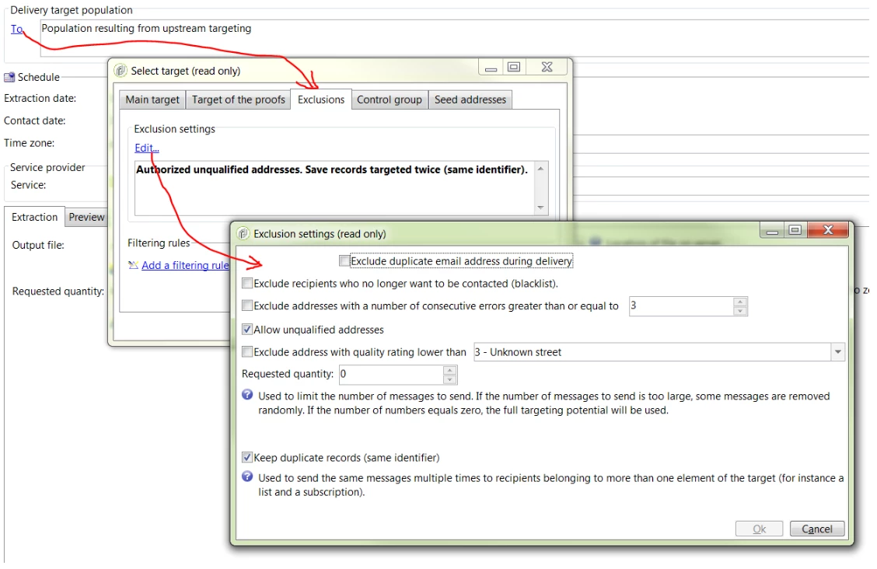Increase Requested quantity with up arrow
877x569 pixels.
tap(449, 370)
